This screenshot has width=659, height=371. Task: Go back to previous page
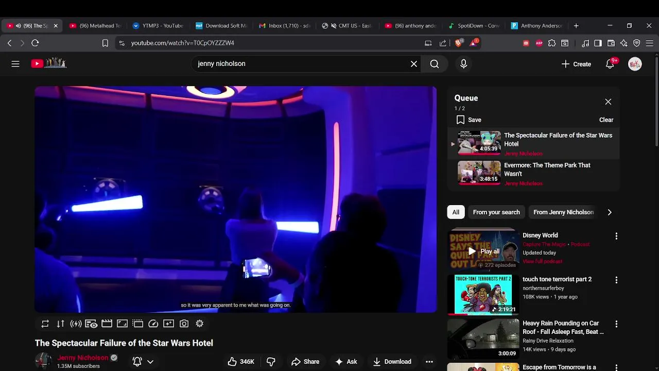click(9, 43)
